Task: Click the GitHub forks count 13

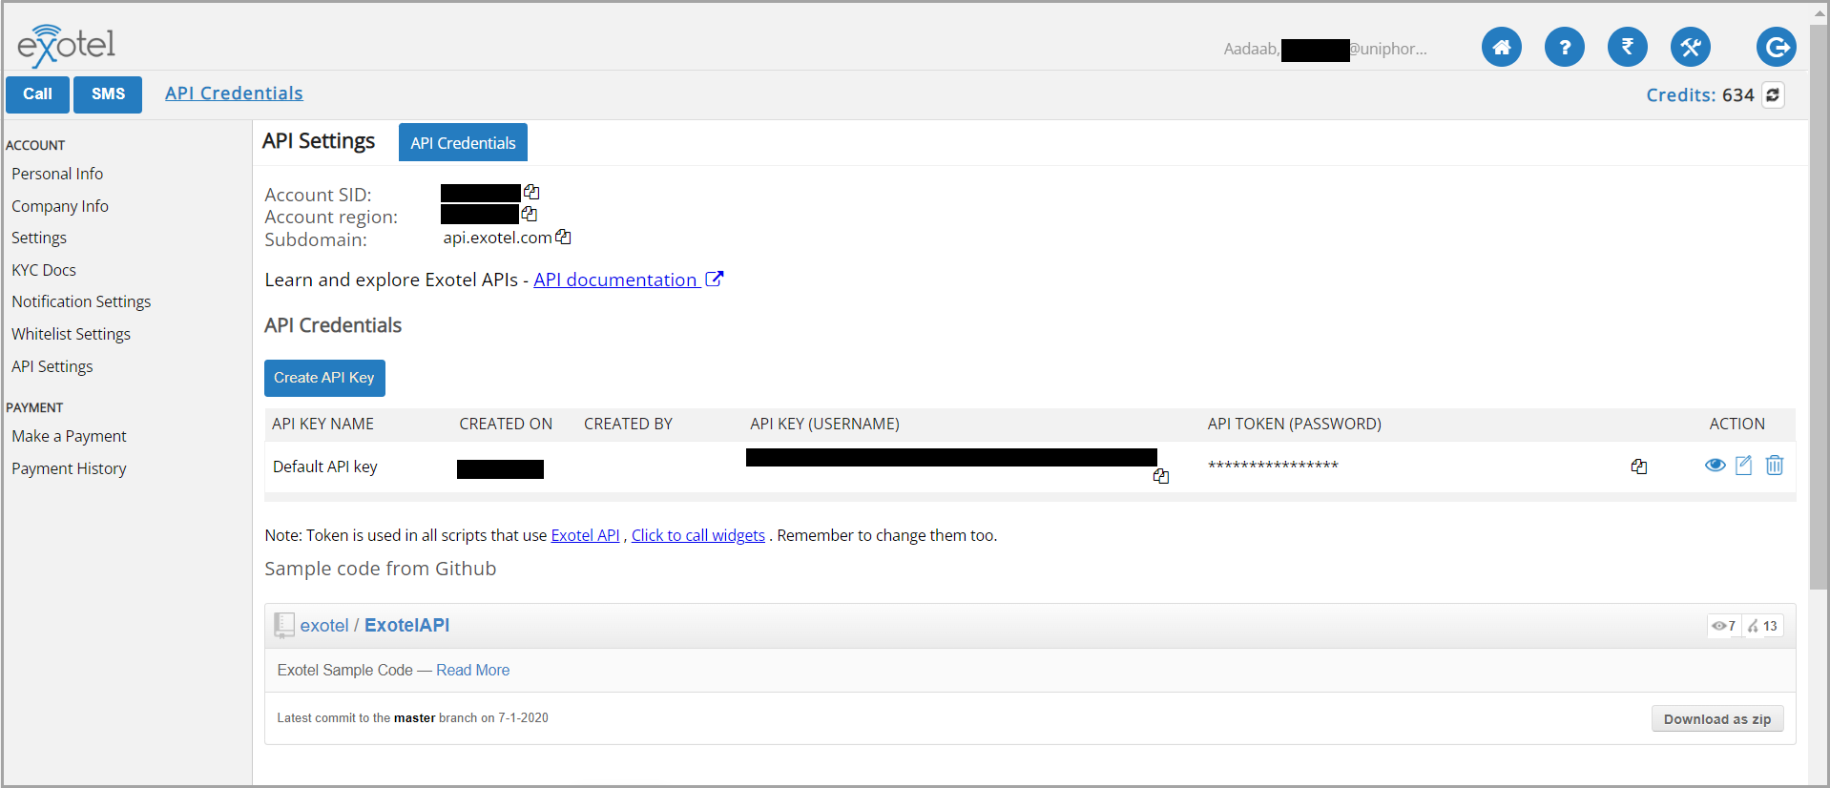Action: pyautogui.click(x=1762, y=626)
